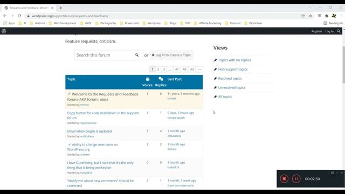345x194 pixels.
Task: Click the browser forward arrow
Action: (x=12, y=16)
